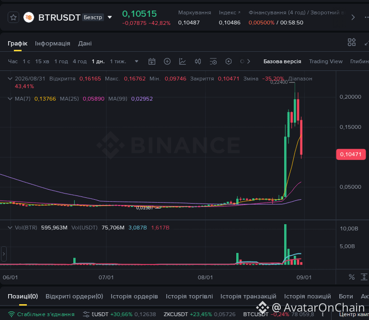Click the 07/01 date label on time axis
Image resolution: width=369 pixels, height=320 pixels.
pyautogui.click(x=106, y=277)
